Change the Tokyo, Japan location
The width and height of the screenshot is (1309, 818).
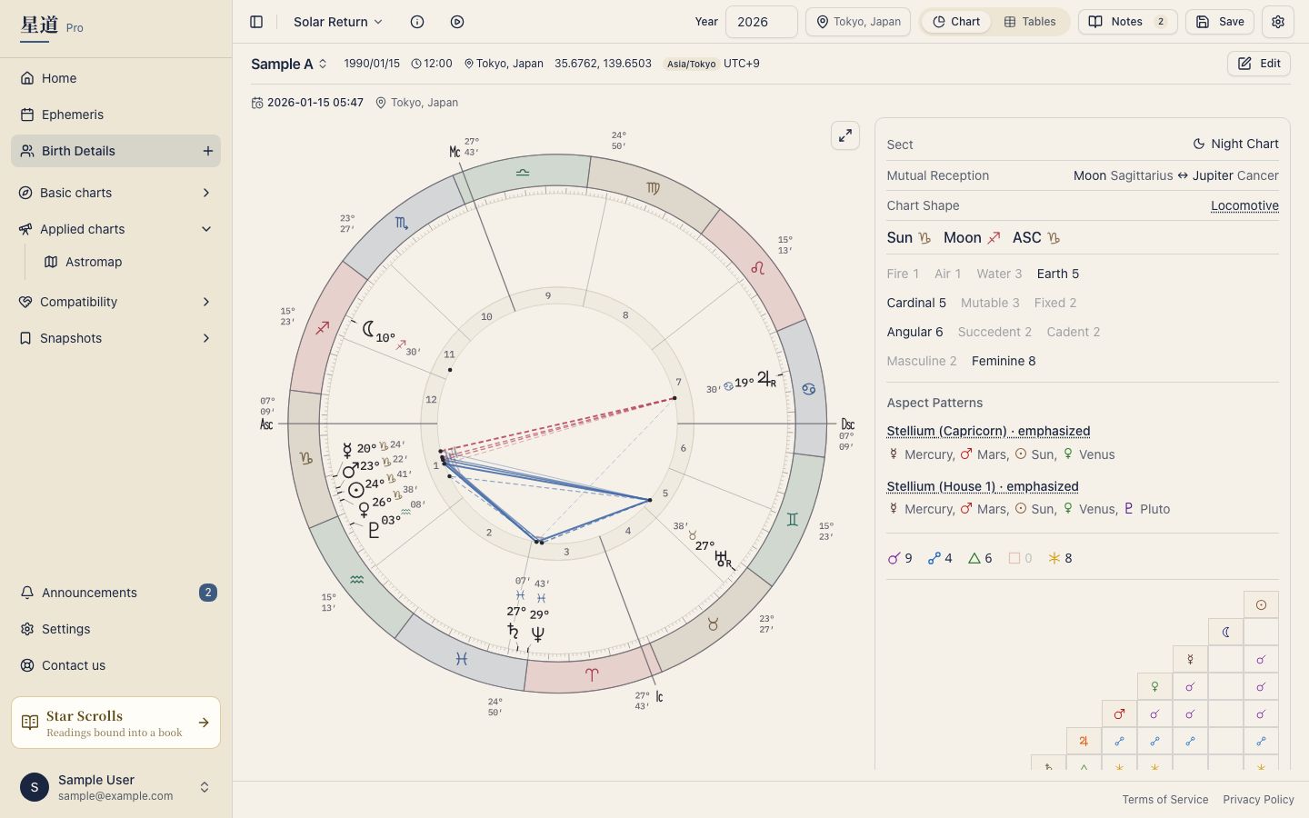point(858,22)
